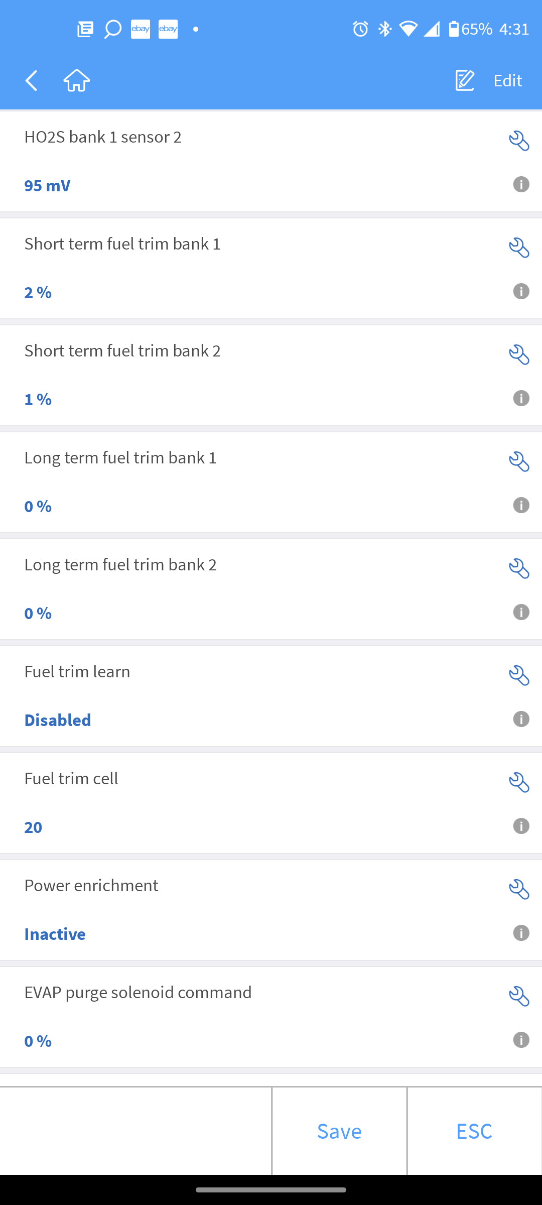Select the Fuel trim learn Disabled value
This screenshot has height=1205, width=542.
coord(58,720)
